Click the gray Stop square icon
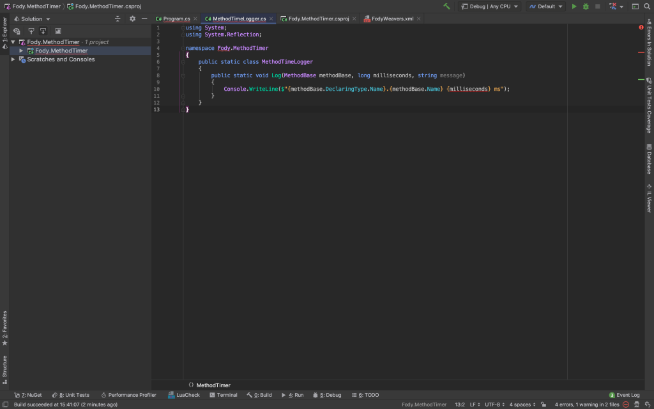This screenshot has height=409, width=654. [x=597, y=6]
